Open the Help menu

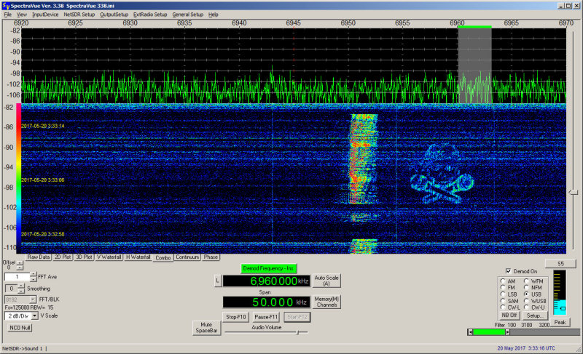pyautogui.click(x=213, y=15)
